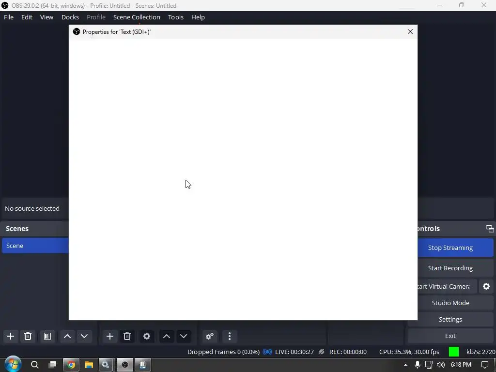This screenshot has height=372, width=496.
Task: Open the Help menu
Action: (198, 17)
